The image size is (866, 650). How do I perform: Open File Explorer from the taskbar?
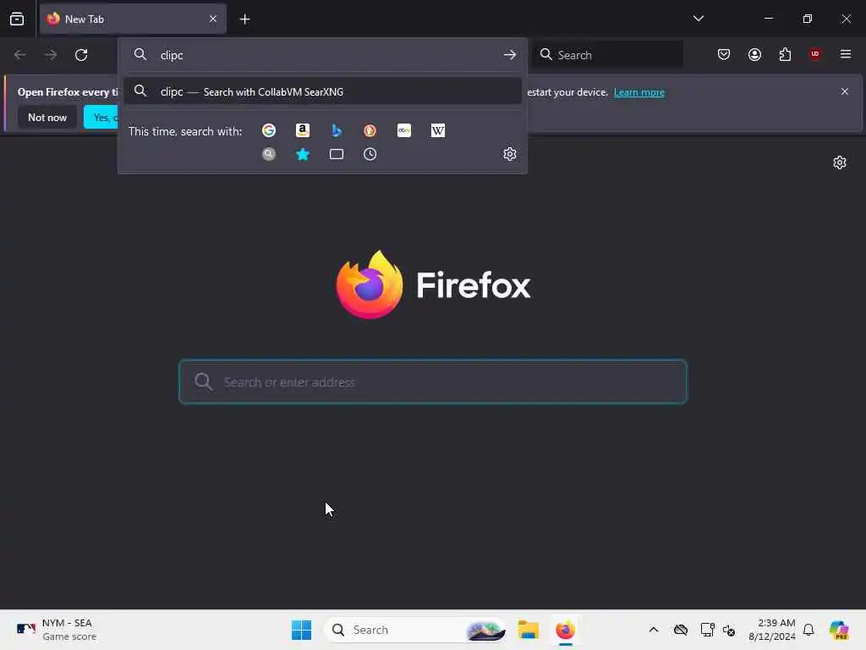point(529,630)
